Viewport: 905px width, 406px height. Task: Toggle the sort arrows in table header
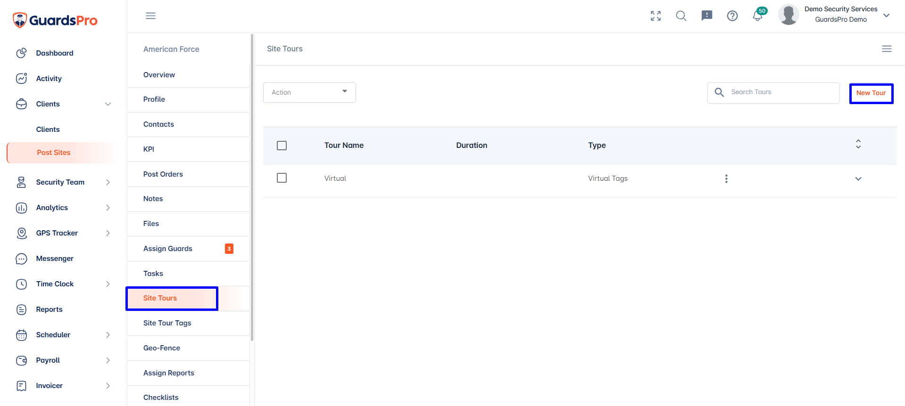point(858,144)
